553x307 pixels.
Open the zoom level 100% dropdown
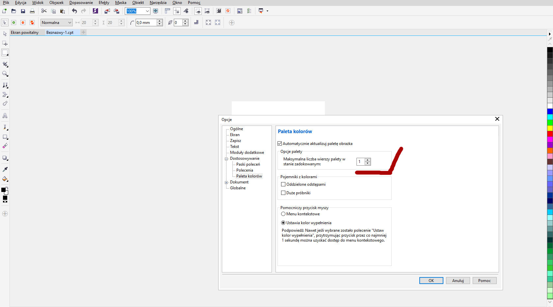[x=147, y=11]
